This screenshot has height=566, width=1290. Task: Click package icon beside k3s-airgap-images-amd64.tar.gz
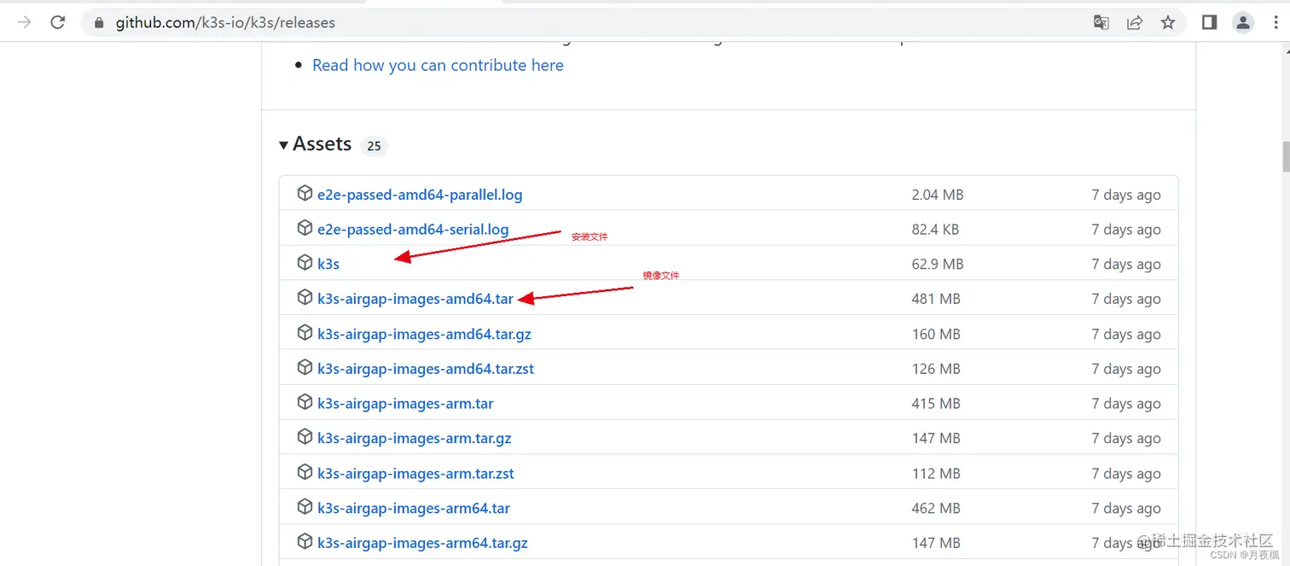pos(305,332)
